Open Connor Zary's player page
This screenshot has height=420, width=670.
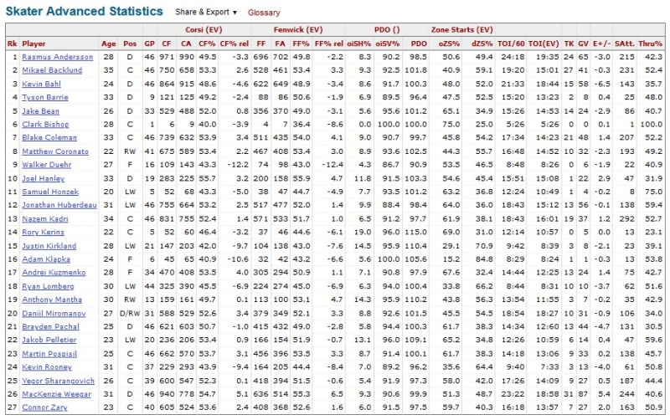44,407
